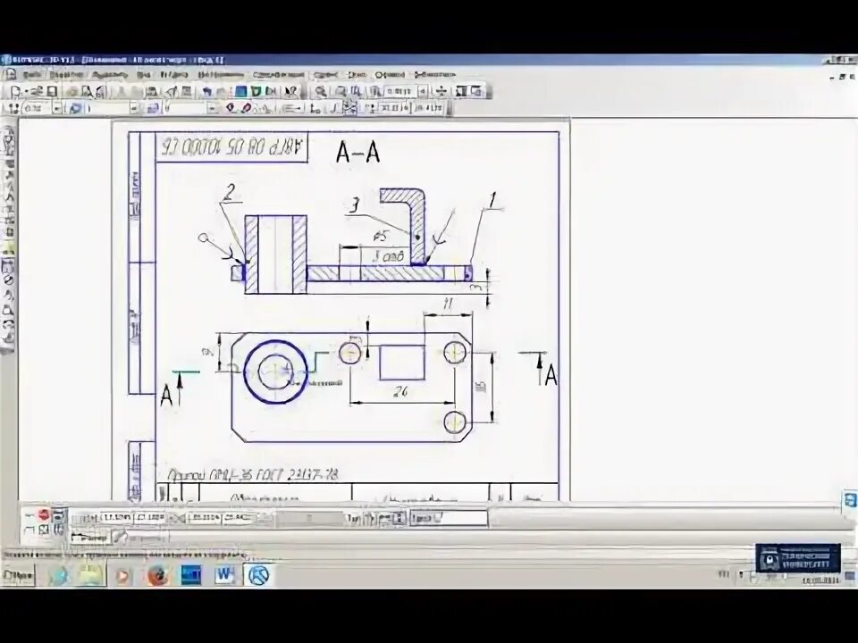Open the Select menu in menu bar

(109, 74)
